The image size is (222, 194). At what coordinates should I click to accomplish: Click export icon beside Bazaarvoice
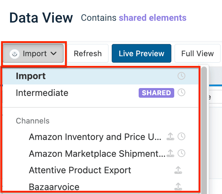click(x=178, y=186)
